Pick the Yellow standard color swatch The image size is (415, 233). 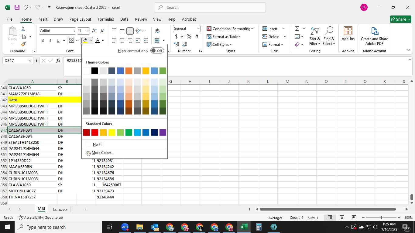[112, 132]
